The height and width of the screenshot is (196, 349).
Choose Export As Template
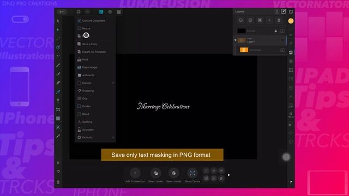(x=95, y=52)
